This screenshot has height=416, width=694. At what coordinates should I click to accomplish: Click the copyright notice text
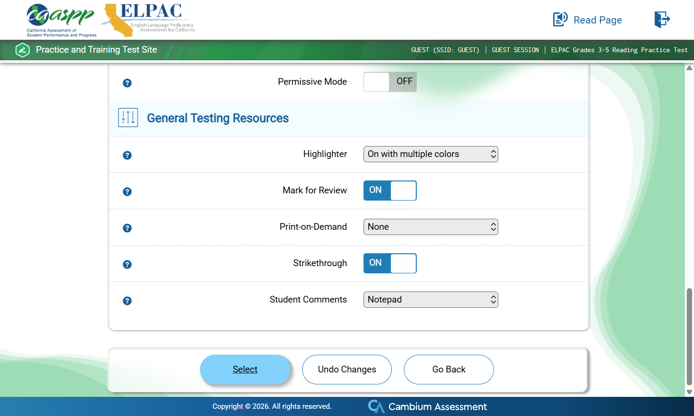pyautogui.click(x=272, y=406)
